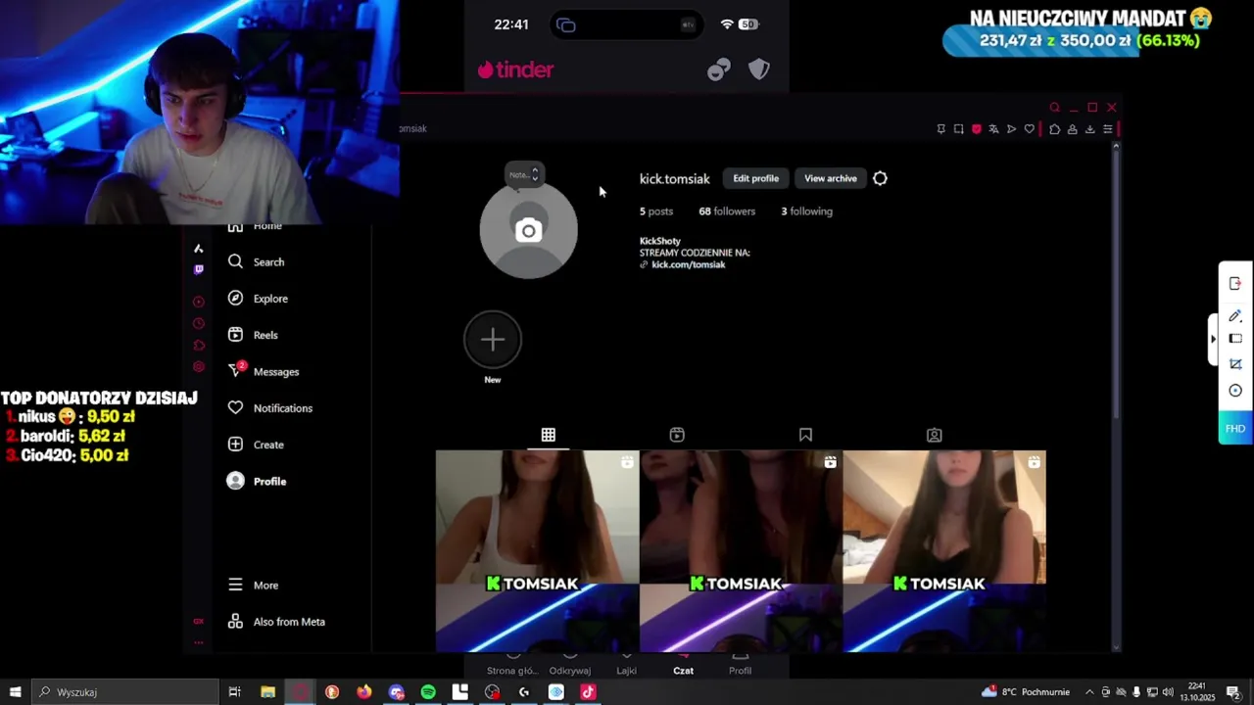
Task: Open Also from Meta
Action: 276,622
